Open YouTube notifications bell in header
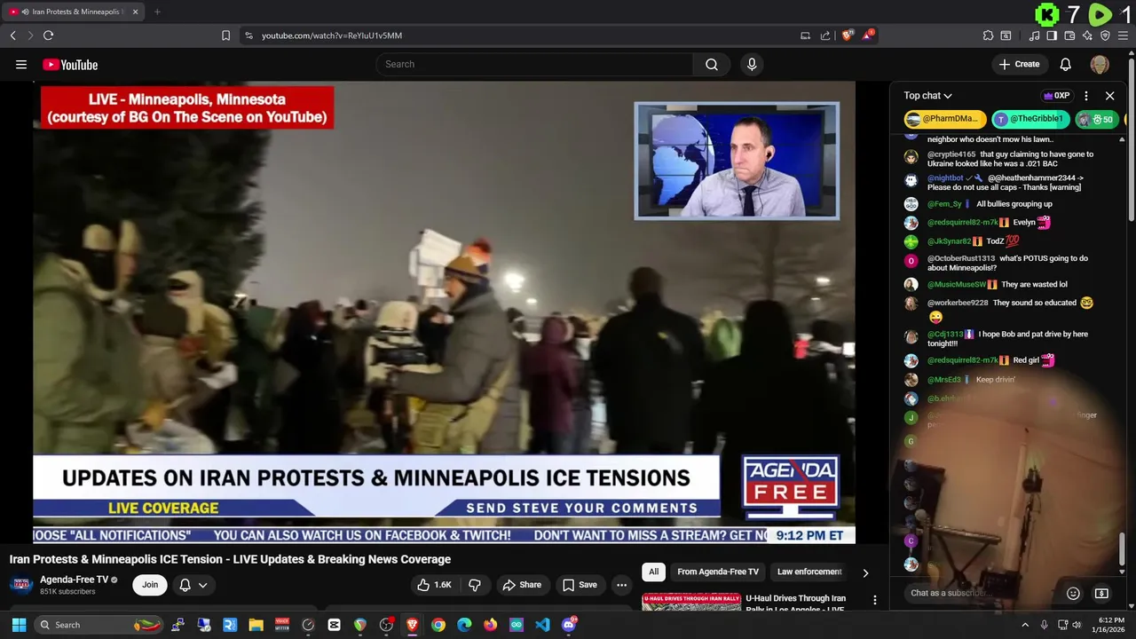The height and width of the screenshot is (639, 1136). pyautogui.click(x=1066, y=64)
